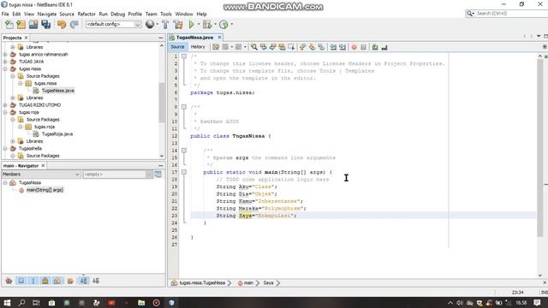Viewport: 548px width, 308px height.
Task: Toggle Show Fields filter in Navigator
Action: tap(21, 281)
